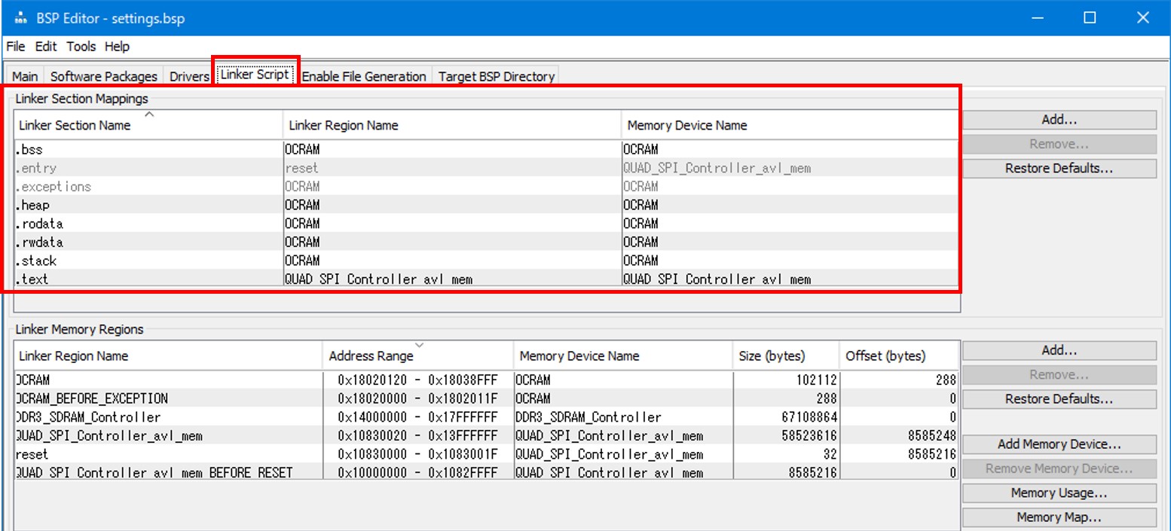Click Add button for Linker Section Mappings

1059,120
